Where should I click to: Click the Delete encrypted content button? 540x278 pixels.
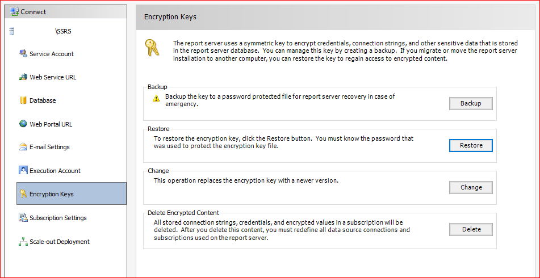[471, 229]
